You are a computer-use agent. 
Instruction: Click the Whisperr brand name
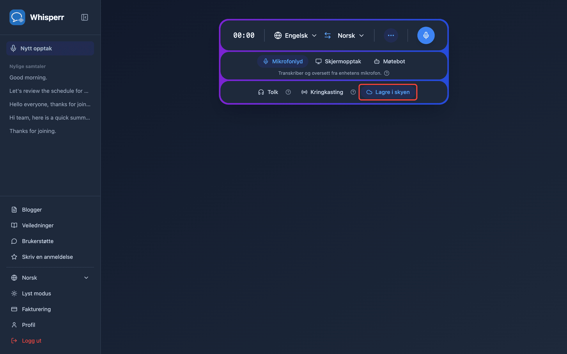click(x=47, y=17)
